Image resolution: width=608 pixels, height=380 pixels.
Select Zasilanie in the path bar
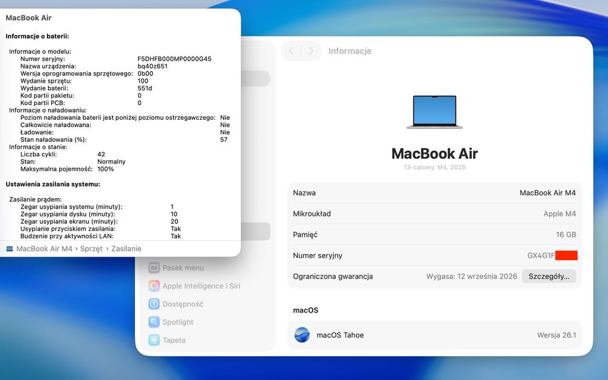pyautogui.click(x=126, y=249)
